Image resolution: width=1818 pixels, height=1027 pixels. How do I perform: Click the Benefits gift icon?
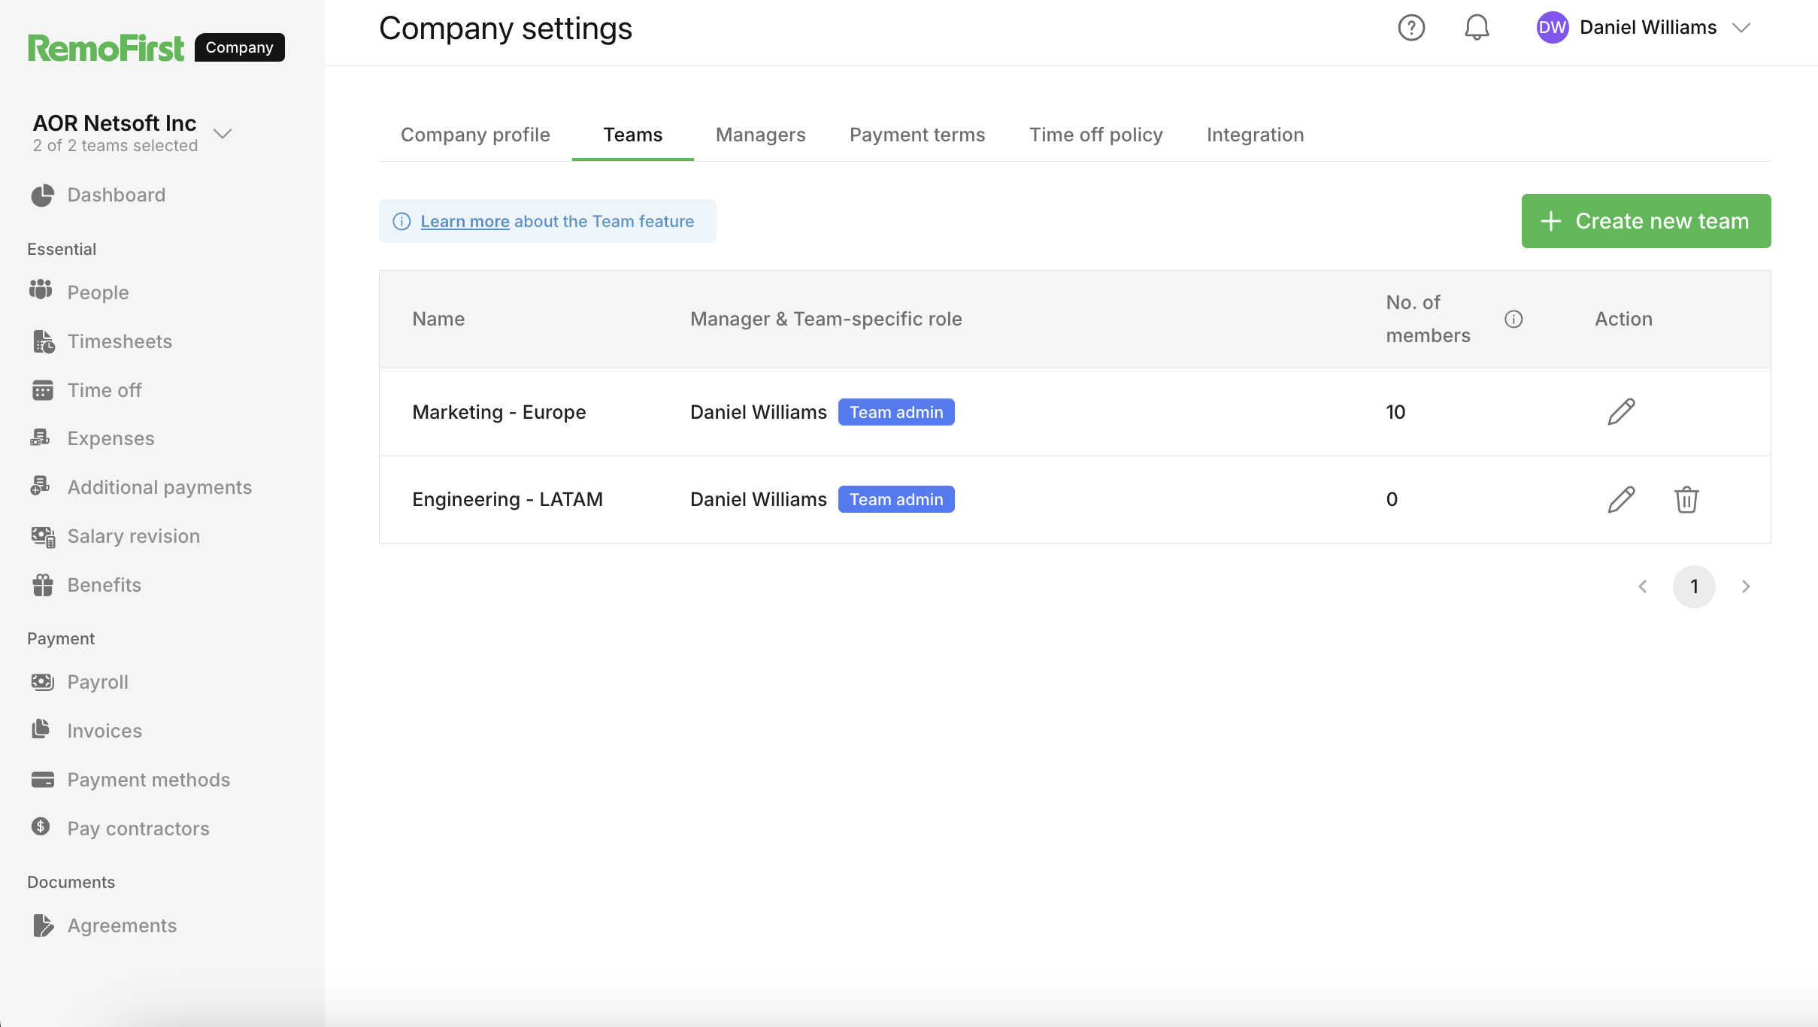coord(43,585)
